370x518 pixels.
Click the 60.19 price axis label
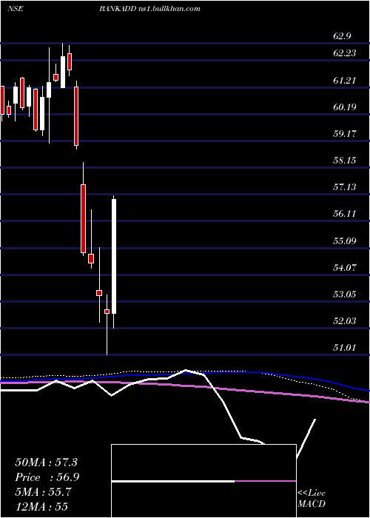coord(345,107)
